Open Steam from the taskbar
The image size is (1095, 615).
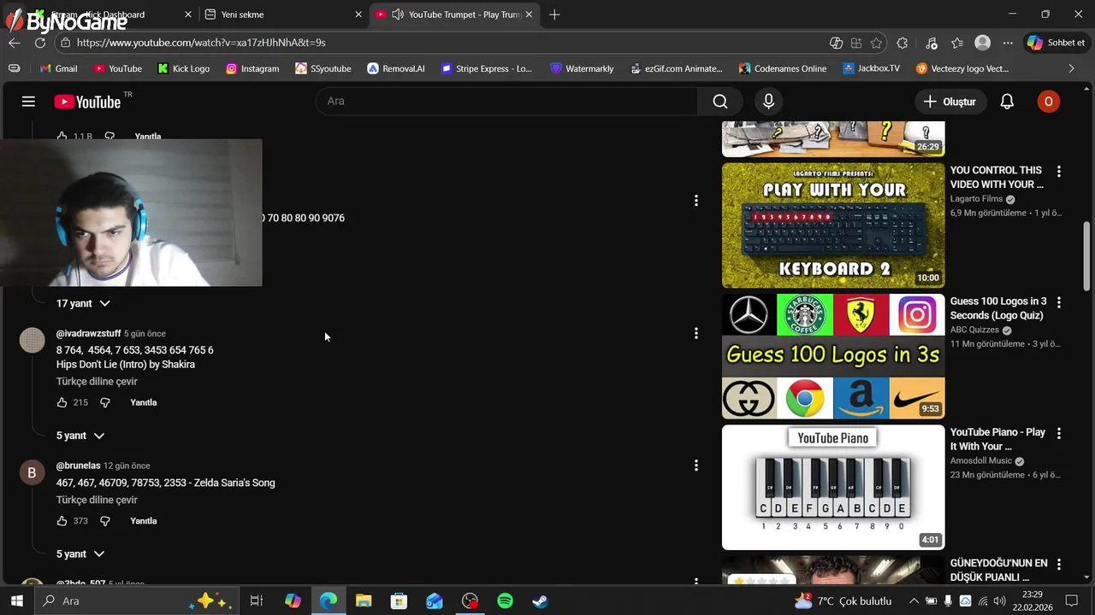pos(540,601)
